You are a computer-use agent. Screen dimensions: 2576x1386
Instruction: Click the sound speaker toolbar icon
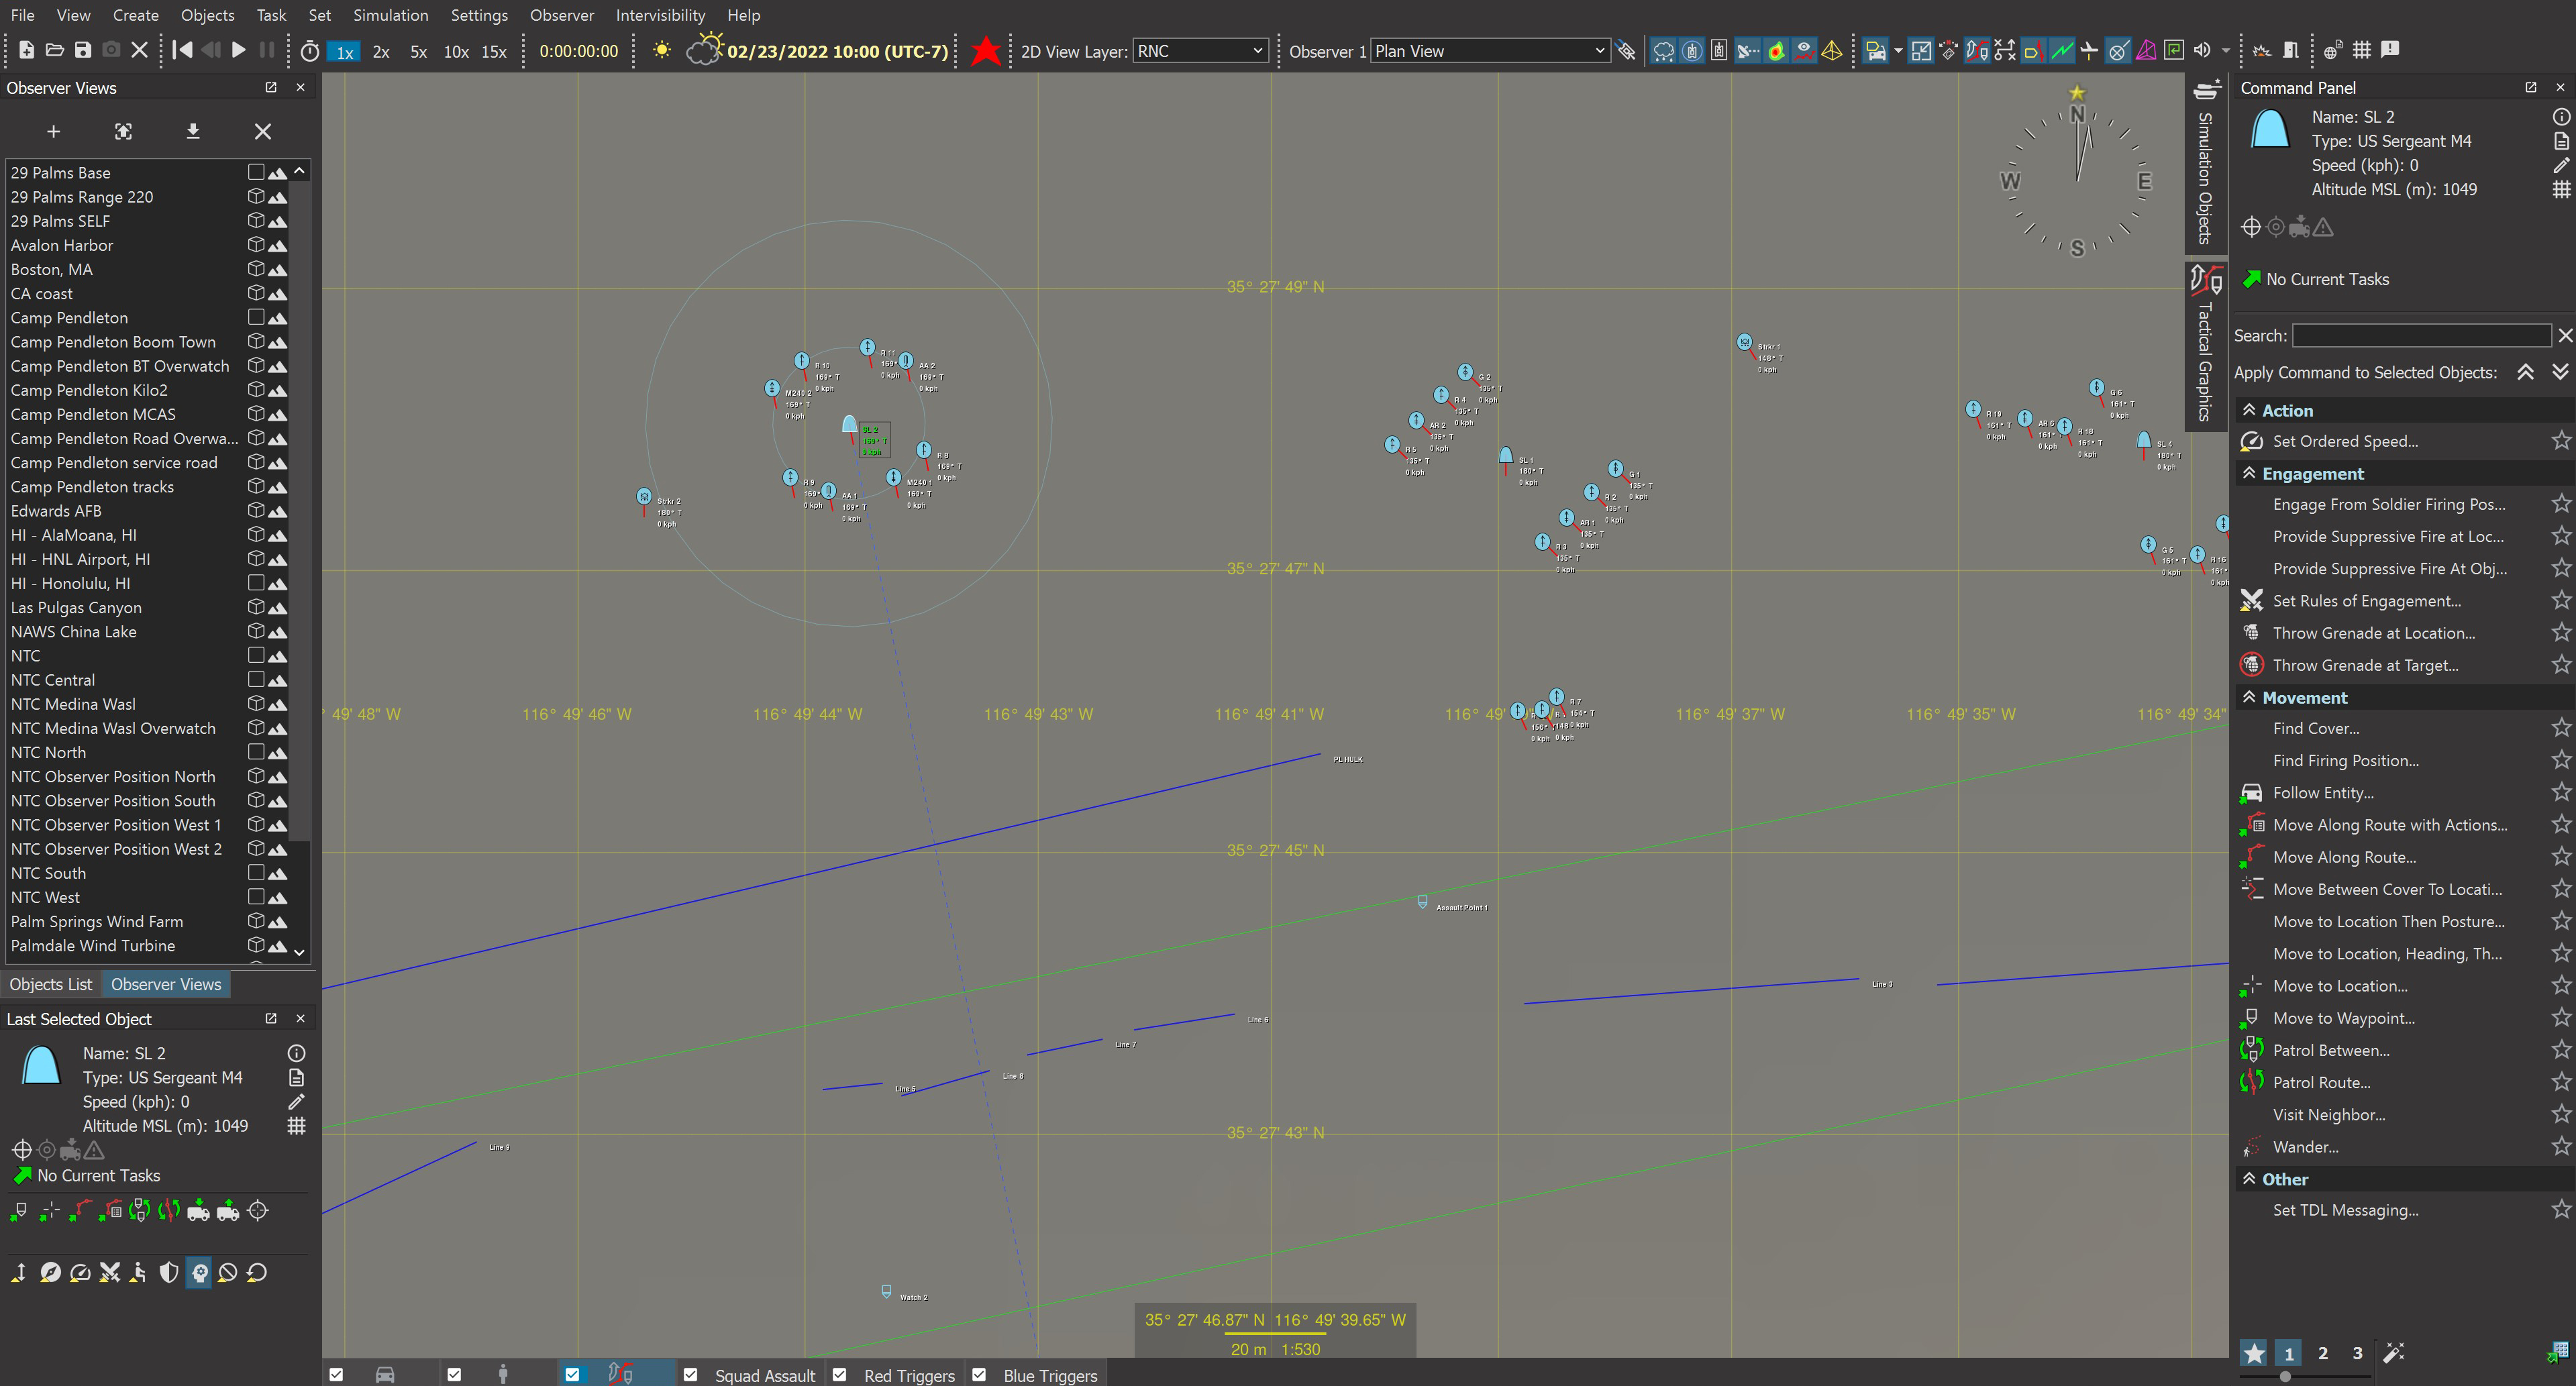point(2201,50)
